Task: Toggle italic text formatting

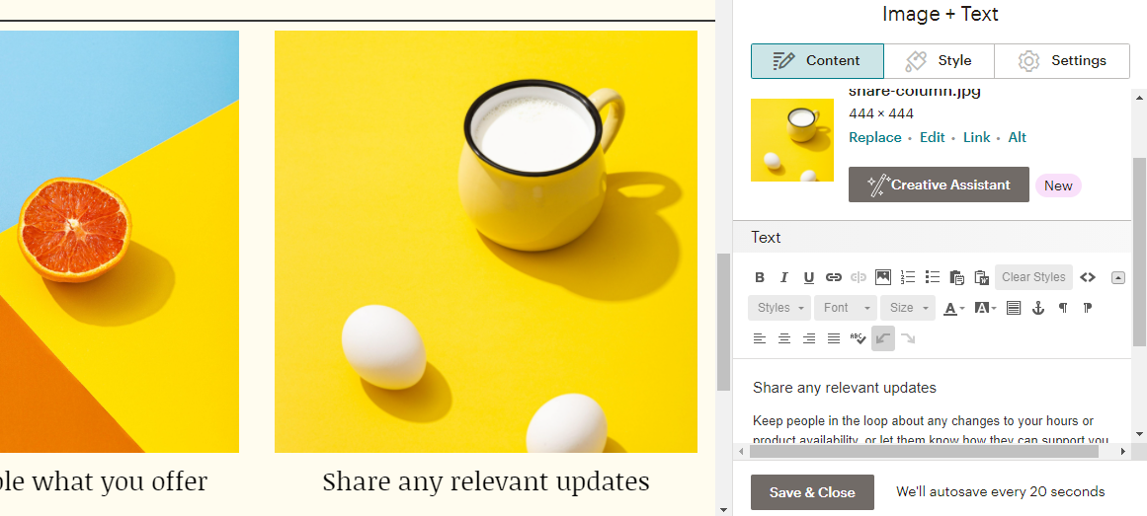Action: coord(784,277)
